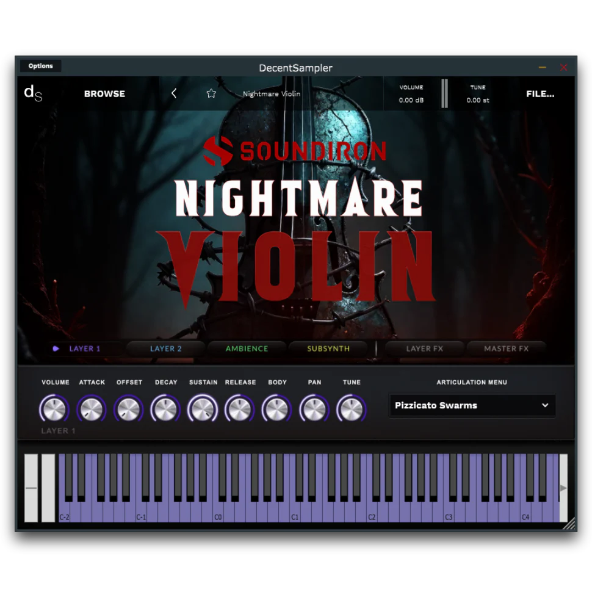
Task: Open the Options menu
Action: 40,65
